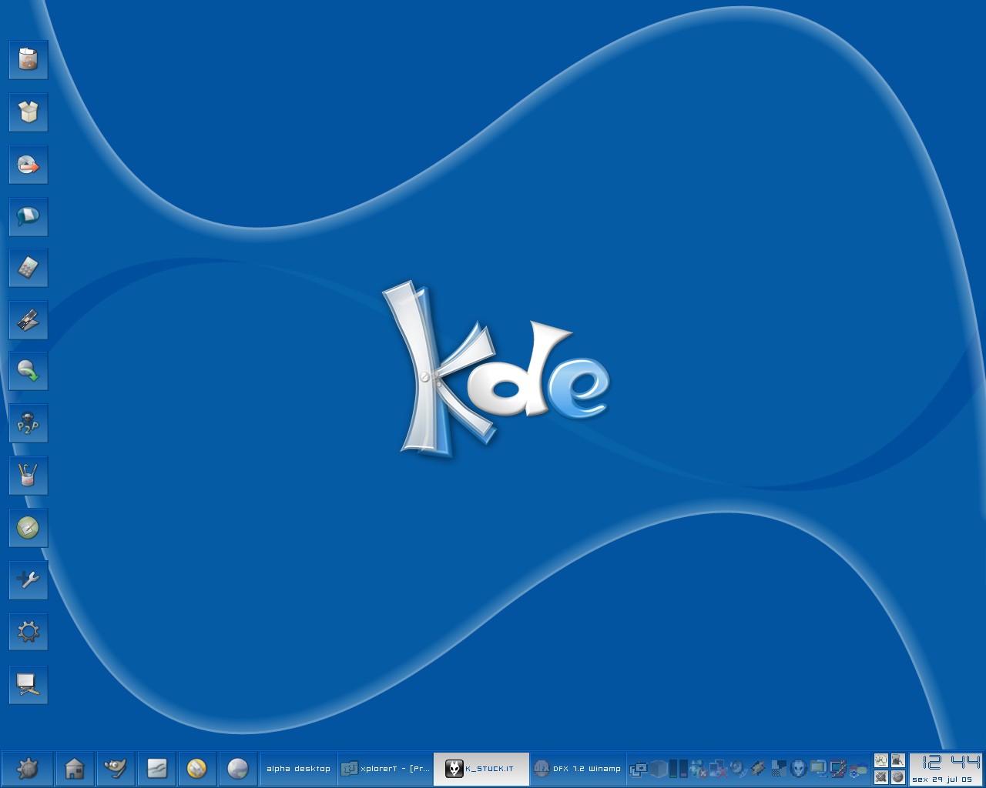Click the blue alien head tray icon
Viewport: 986px width, 788px height.
799,768
